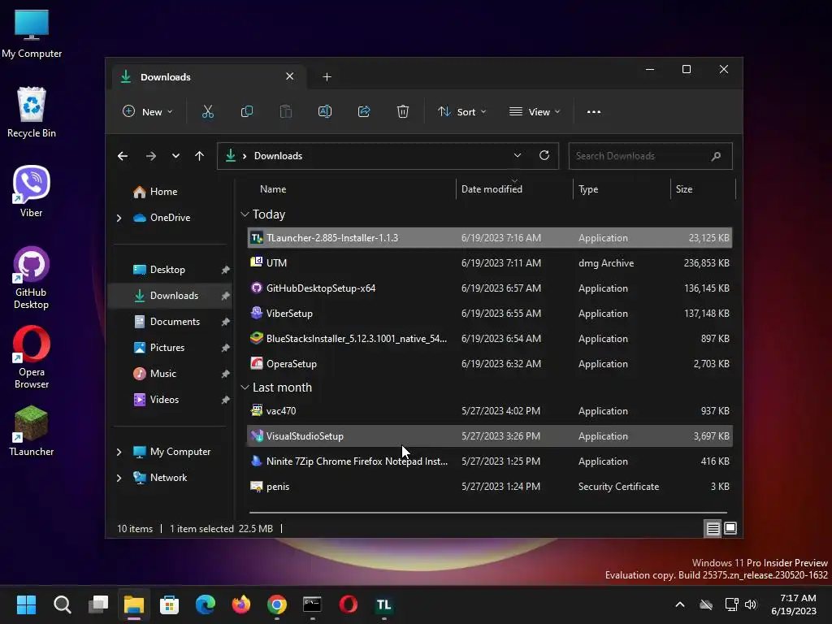Screen dimensions: 832x624
Task: Select Opera Browser desktop shortcut
Action: point(32,357)
